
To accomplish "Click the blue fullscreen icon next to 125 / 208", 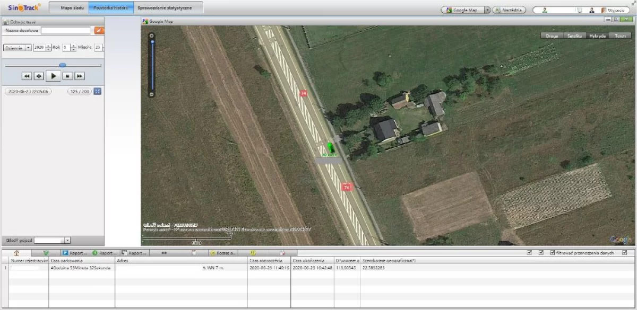I will pos(98,91).
